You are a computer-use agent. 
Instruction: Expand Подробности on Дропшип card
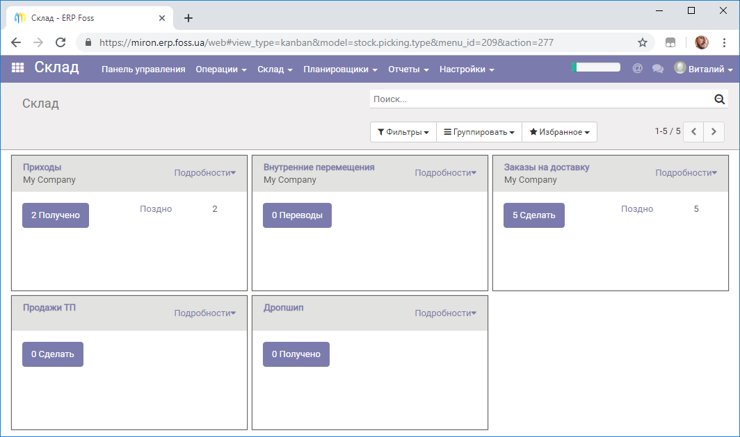click(446, 313)
